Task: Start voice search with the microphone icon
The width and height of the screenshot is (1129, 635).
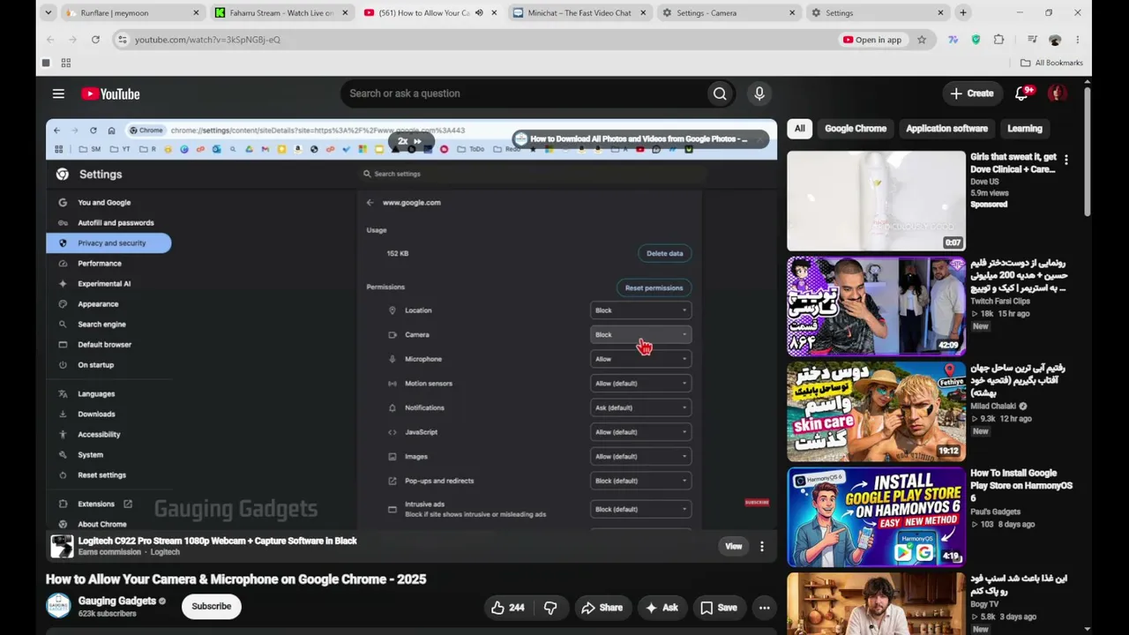Action: 759,93
